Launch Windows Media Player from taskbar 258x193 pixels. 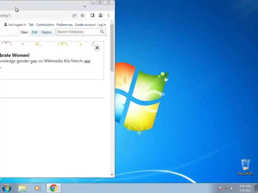pos(38,188)
